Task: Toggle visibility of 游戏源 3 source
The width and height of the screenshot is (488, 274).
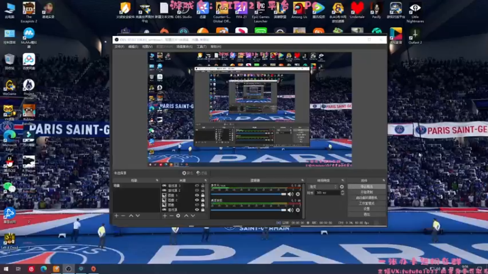Action: pos(196,186)
